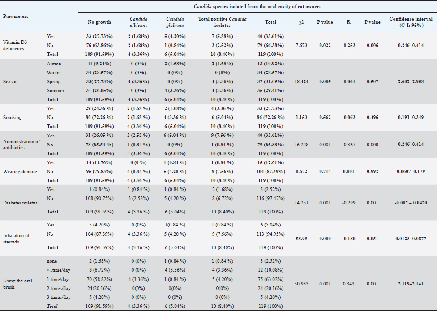
Task: Select the Parameters column header
Action: point(16,16)
